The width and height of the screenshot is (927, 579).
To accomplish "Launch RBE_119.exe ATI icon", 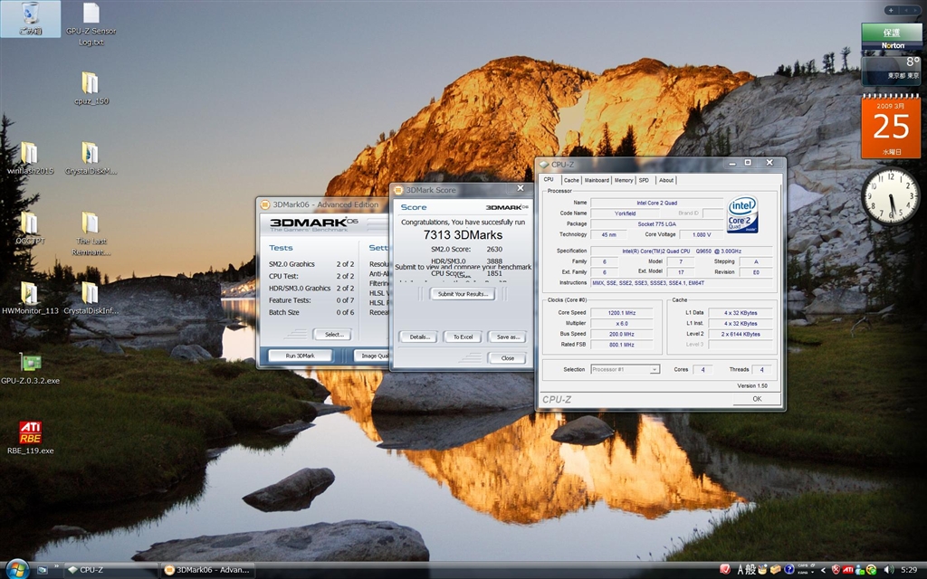I will pos(30,432).
